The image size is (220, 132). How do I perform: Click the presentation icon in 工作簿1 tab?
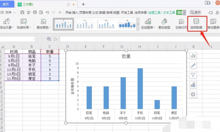(x=68, y=4)
